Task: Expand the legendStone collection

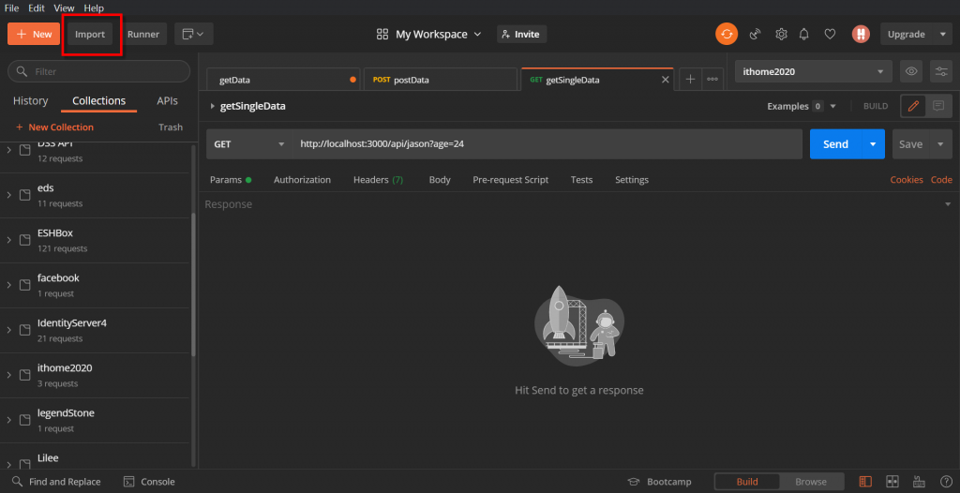Action: tap(9, 420)
